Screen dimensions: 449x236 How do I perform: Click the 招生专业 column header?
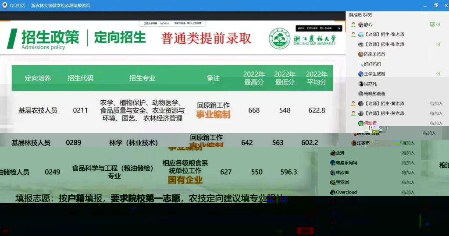tap(143, 78)
